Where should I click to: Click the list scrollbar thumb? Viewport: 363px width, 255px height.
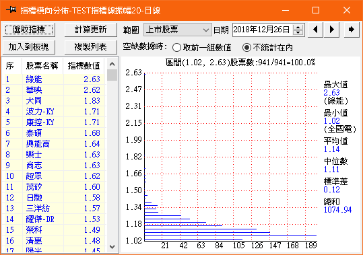click(x=112, y=75)
